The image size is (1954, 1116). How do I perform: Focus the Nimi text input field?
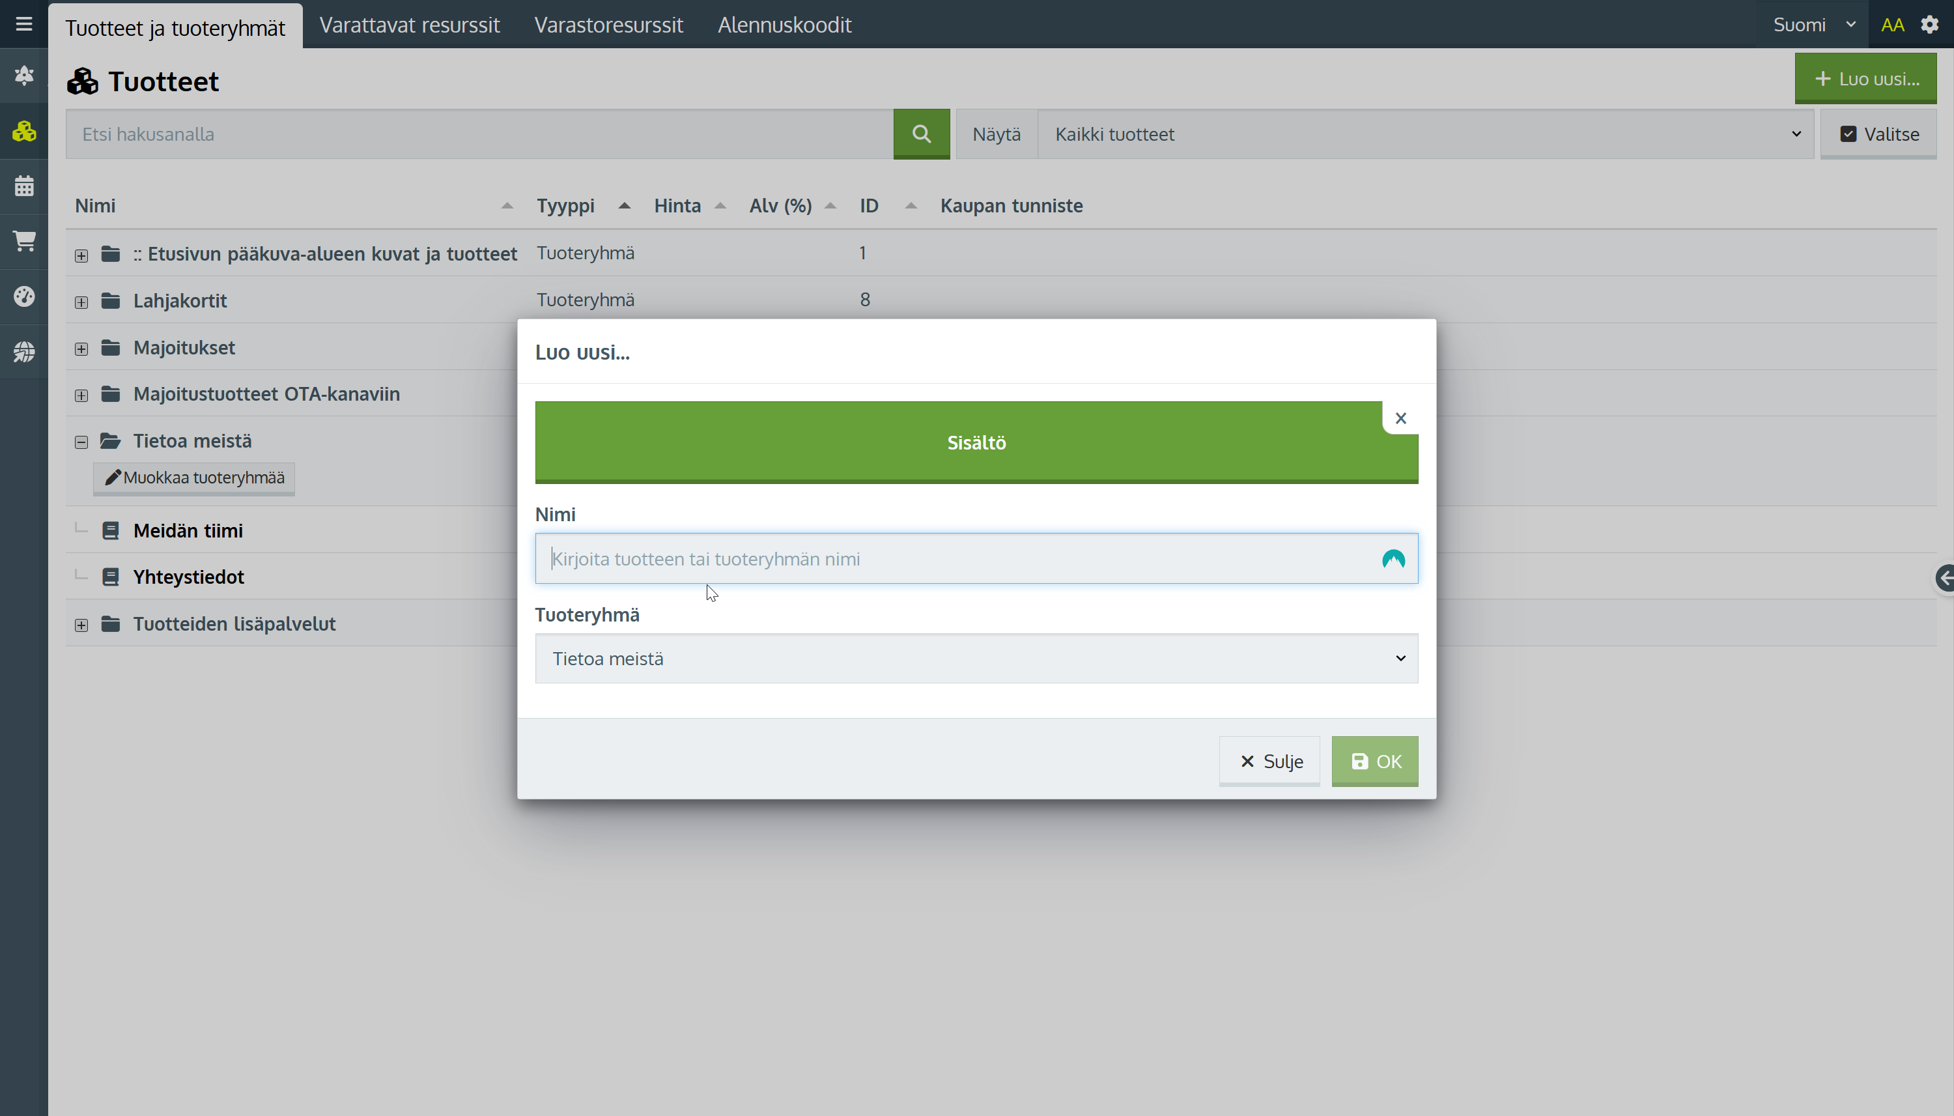coord(958,559)
